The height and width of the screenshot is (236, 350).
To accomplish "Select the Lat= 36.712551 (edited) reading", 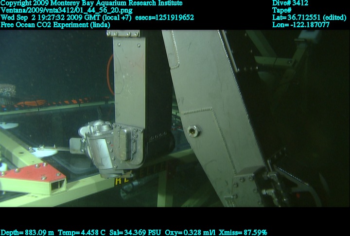I will tap(309, 17).
